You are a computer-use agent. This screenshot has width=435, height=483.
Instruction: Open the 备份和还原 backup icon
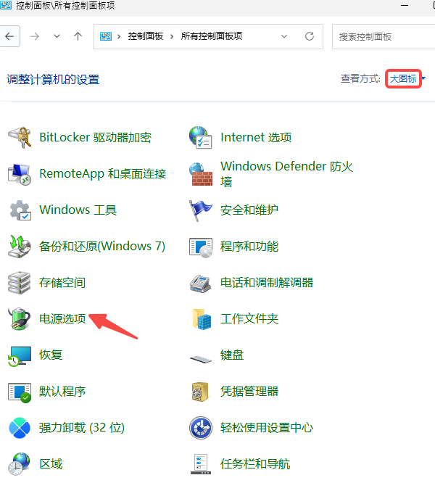point(20,247)
